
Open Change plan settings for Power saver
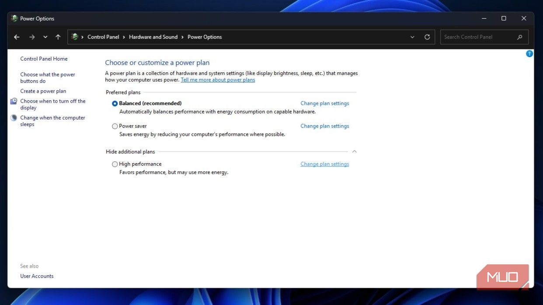[325, 126]
